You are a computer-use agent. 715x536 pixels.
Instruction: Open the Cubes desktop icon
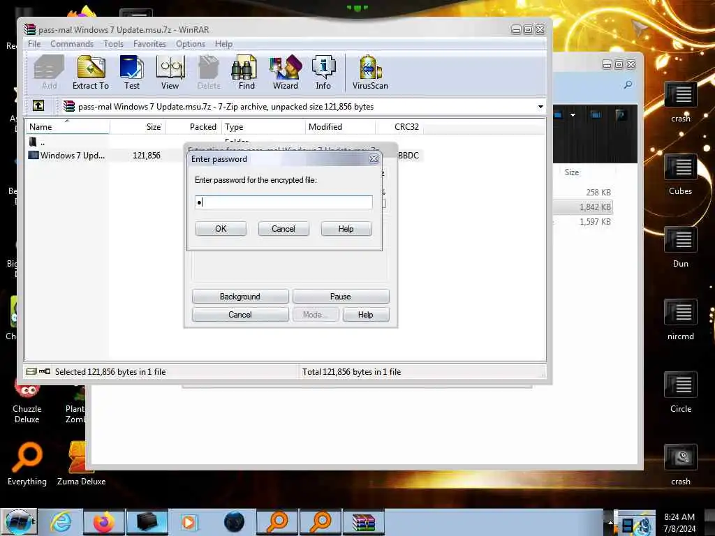[680, 174]
